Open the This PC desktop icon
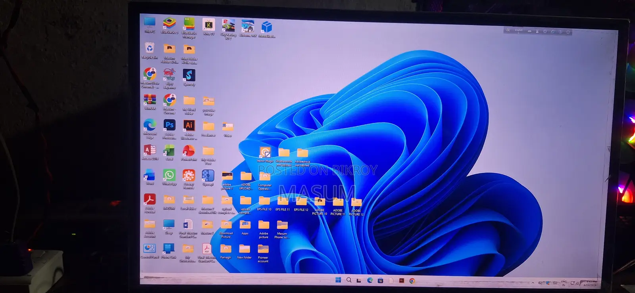This screenshot has height=293, width=635. pyautogui.click(x=150, y=25)
